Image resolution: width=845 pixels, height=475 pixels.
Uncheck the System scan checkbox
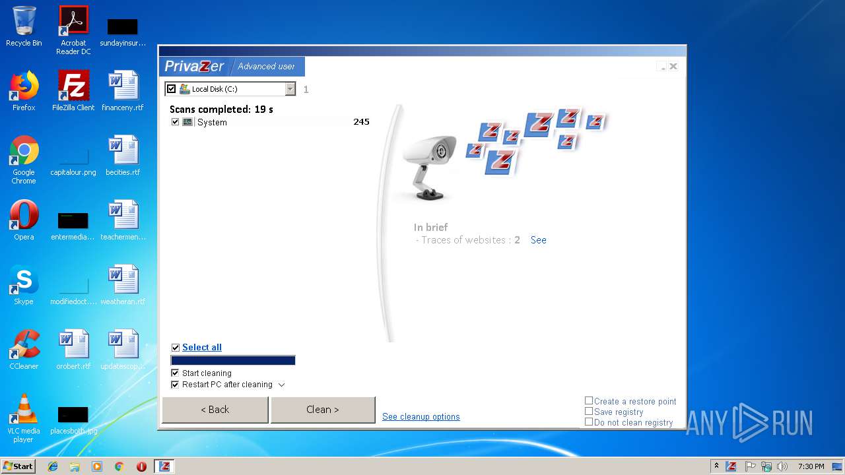[175, 122]
